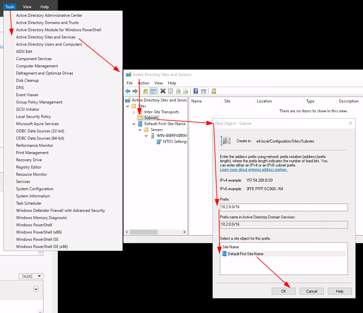This screenshot has height=313, width=363.
Task: Open the Help menu in Sites and Services
Action: [x=172, y=83]
